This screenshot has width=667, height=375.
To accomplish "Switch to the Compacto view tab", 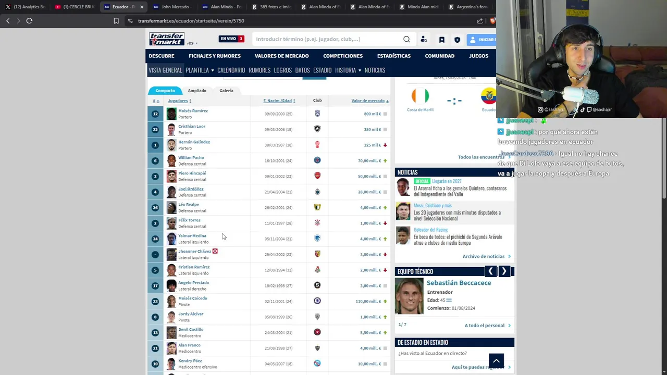I will [165, 91].
